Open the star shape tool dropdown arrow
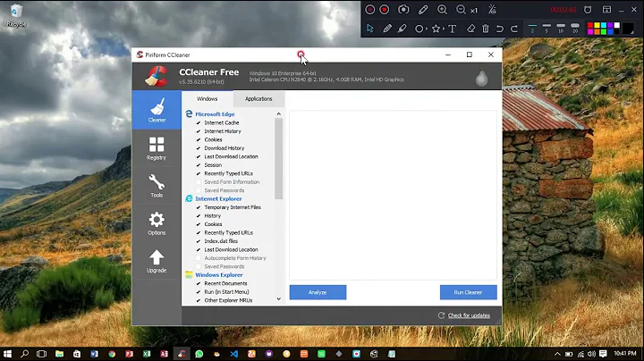This screenshot has height=361, width=644. 443,29
